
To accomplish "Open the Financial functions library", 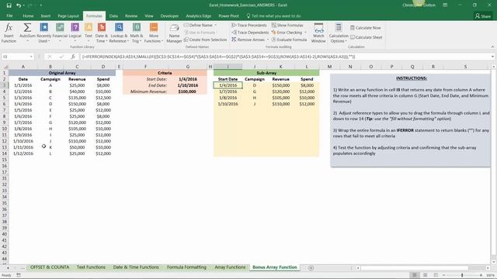I will pos(60,33).
